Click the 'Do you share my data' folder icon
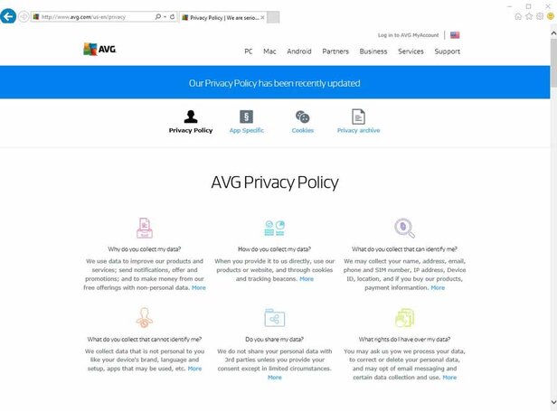557x411 pixels. click(274, 317)
